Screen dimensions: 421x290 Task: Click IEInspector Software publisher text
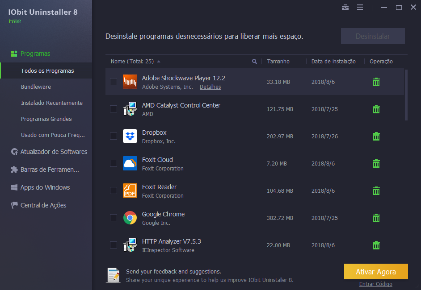click(x=168, y=250)
